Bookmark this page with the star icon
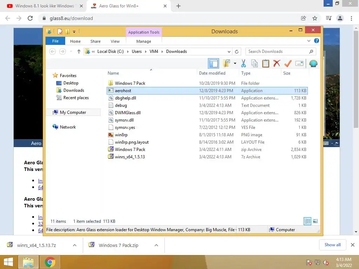Image resolution: width=359 pixels, height=269 pixels. point(315,18)
